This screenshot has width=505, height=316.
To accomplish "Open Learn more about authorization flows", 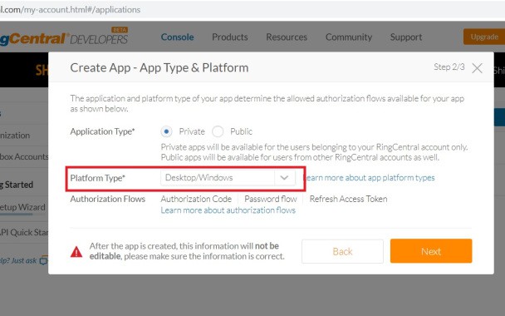I will pyautogui.click(x=228, y=210).
